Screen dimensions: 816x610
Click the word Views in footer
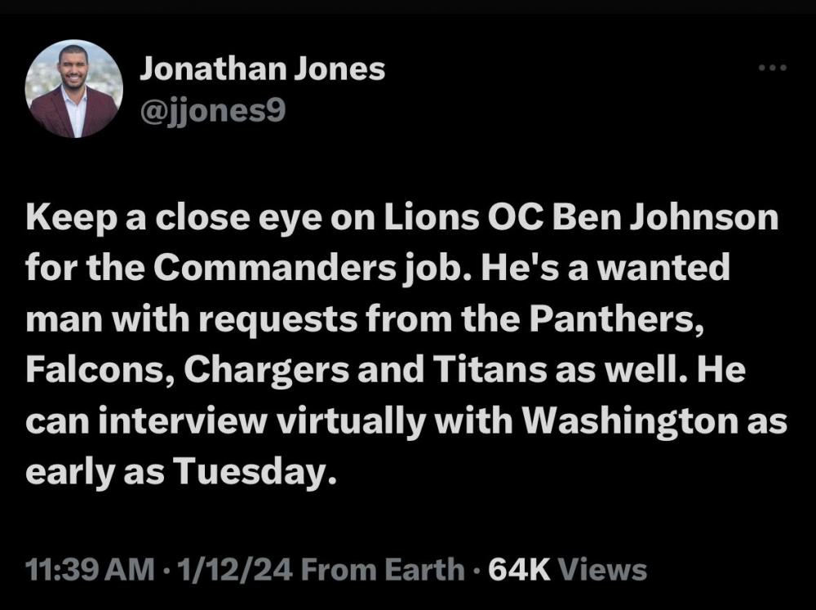click(x=605, y=569)
